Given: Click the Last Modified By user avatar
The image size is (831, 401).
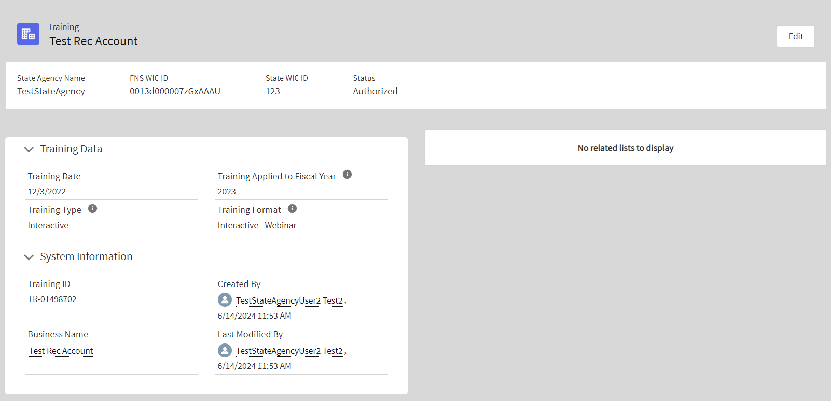Looking at the screenshot, I should (225, 351).
